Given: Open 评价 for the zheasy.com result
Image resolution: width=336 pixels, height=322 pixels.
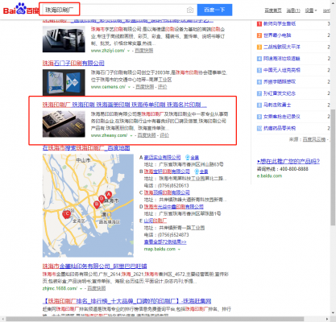Looking at the screenshot, I should point(164,135).
